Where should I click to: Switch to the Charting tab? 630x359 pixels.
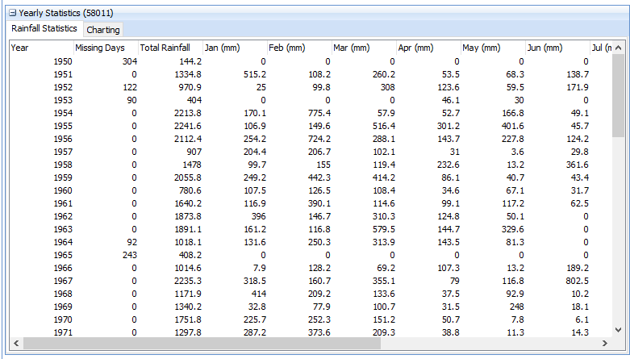click(103, 30)
